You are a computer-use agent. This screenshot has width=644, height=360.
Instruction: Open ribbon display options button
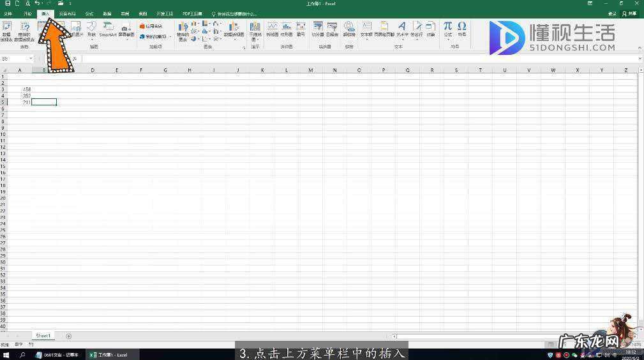tap(590, 3)
